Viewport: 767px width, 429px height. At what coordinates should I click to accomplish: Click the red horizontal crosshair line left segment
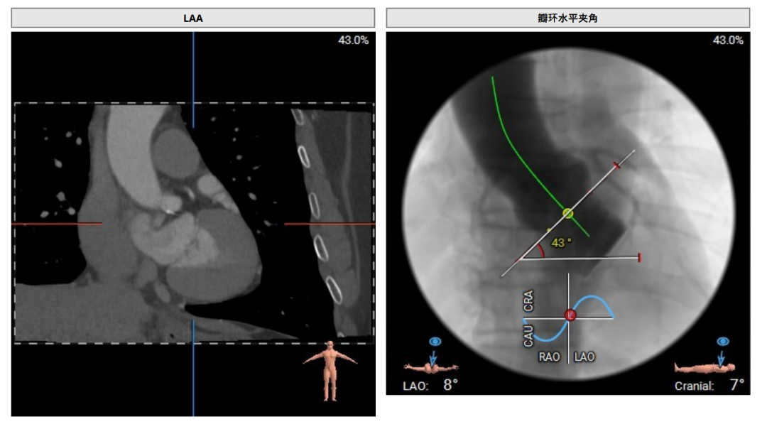point(57,224)
